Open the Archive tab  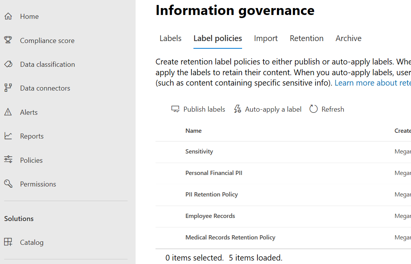pos(348,38)
